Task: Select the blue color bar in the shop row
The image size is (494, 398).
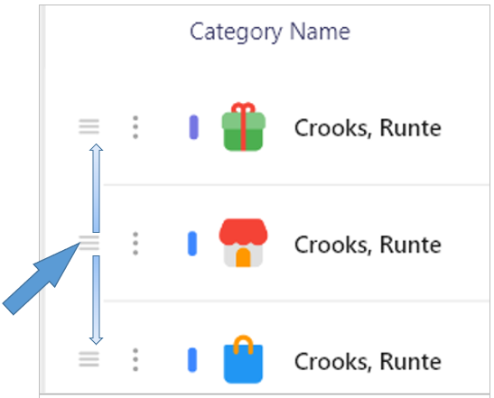Action: [192, 244]
